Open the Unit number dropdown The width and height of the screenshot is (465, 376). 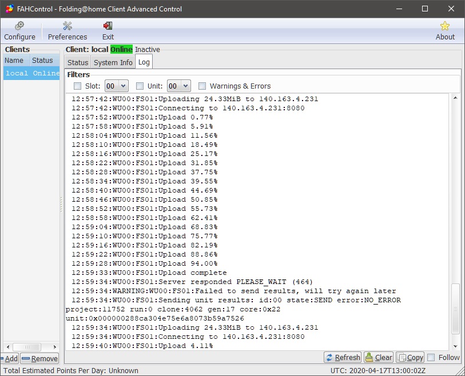pyautogui.click(x=179, y=86)
